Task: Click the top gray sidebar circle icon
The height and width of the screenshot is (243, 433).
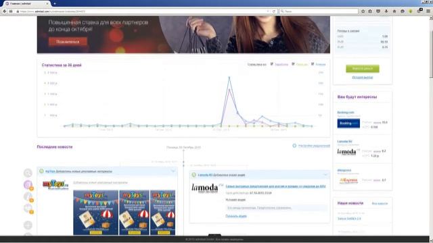Action: (x=28, y=173)
